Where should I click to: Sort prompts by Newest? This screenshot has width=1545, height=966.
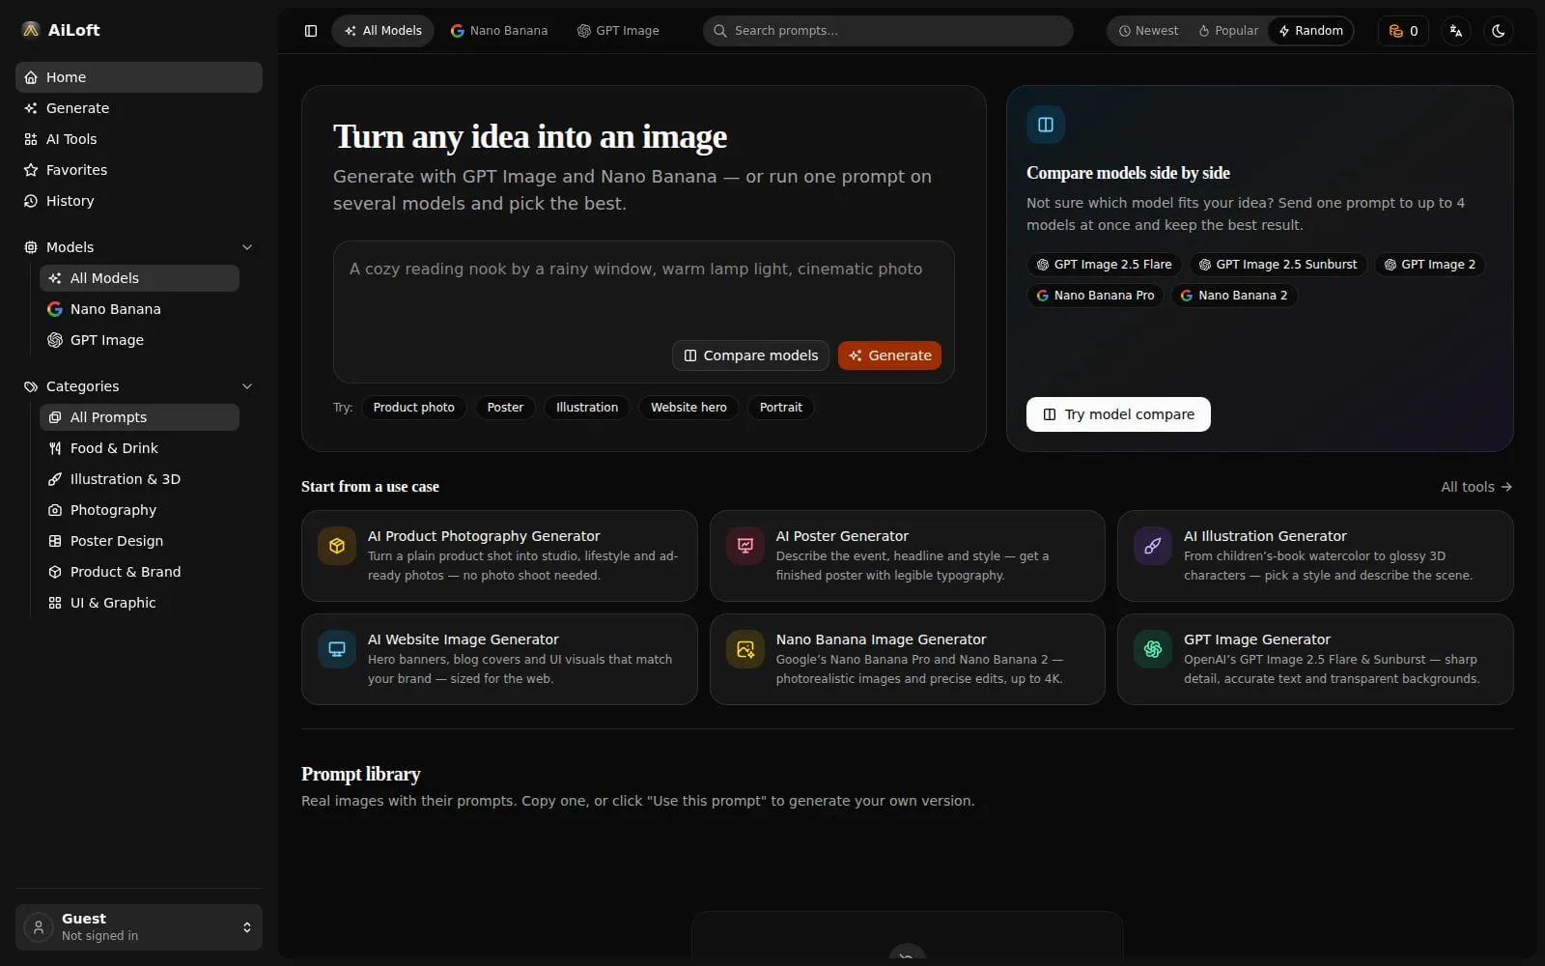point(1148,31)
